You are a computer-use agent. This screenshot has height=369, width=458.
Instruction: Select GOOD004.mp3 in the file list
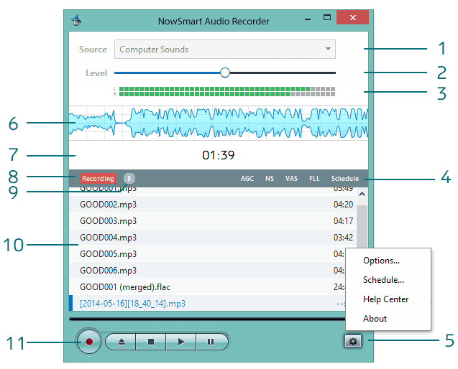point(213,238)
